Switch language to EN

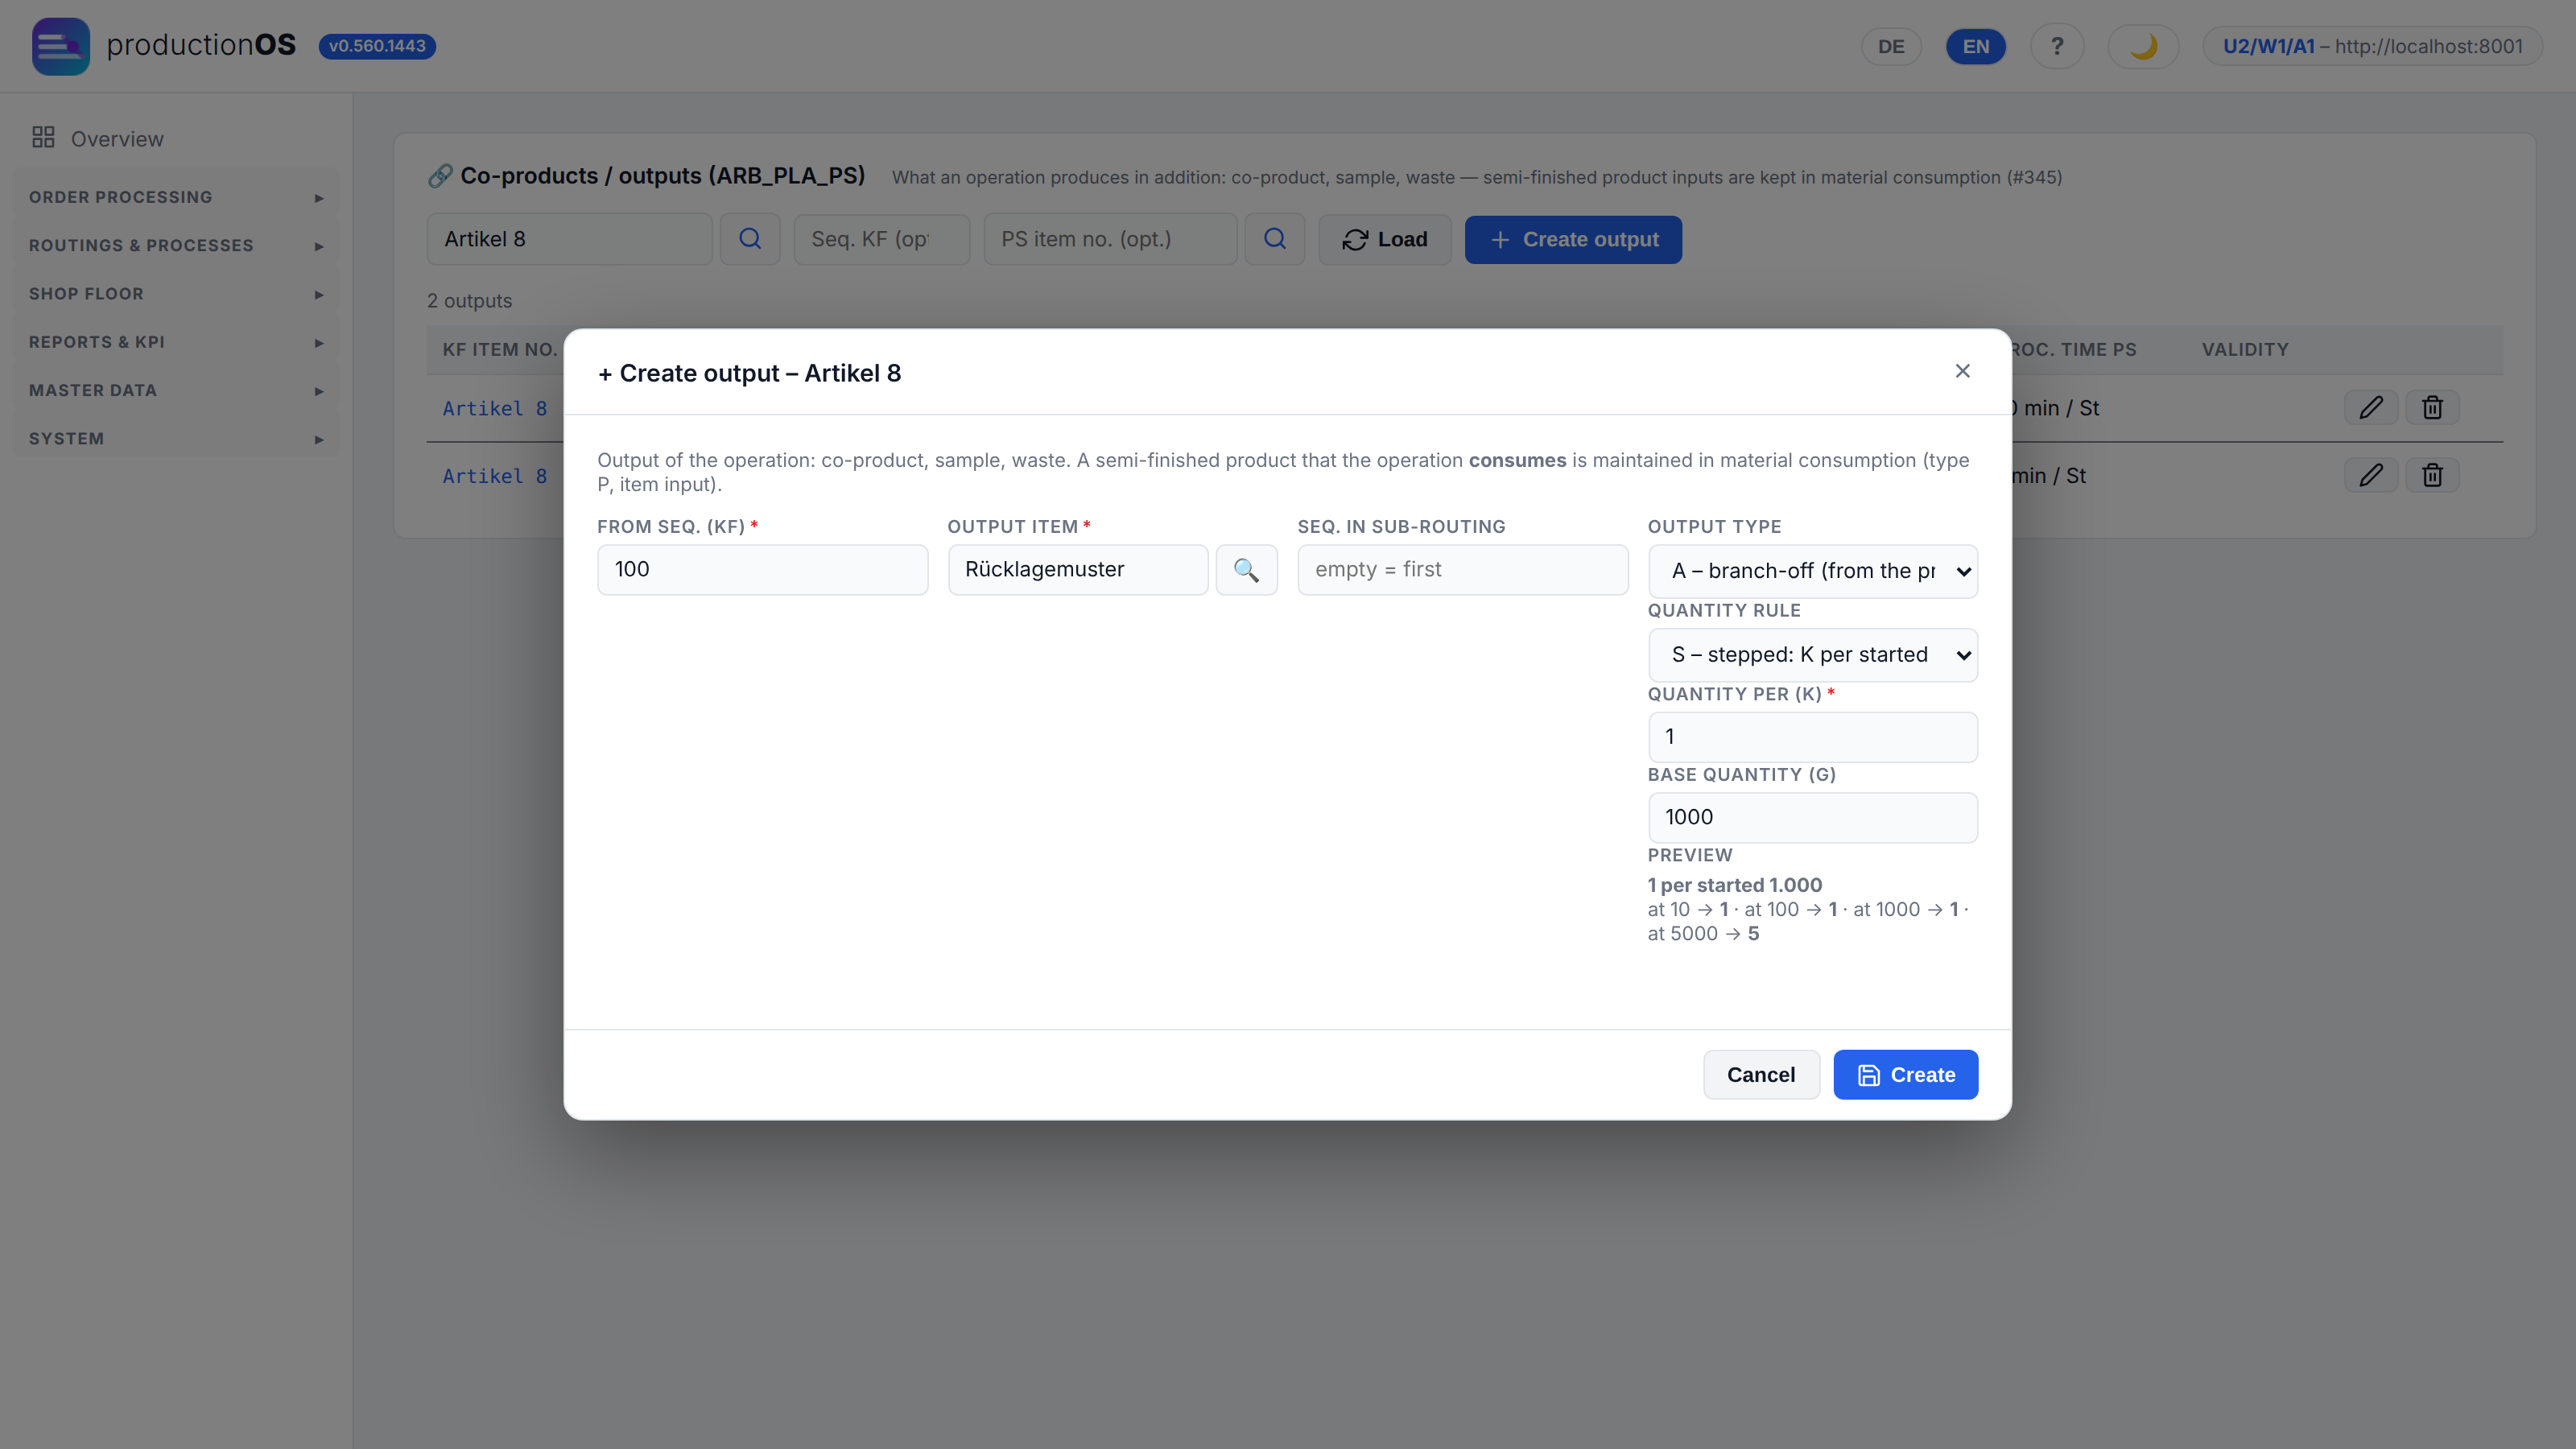(x=1975, y=46)
